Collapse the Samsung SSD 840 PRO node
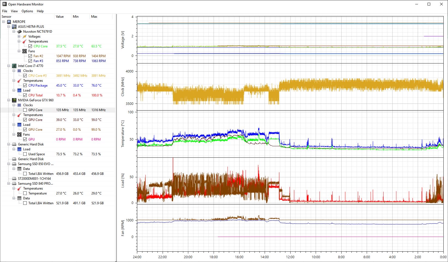Screen dimensions: 448x262 (x=9, y=184)
